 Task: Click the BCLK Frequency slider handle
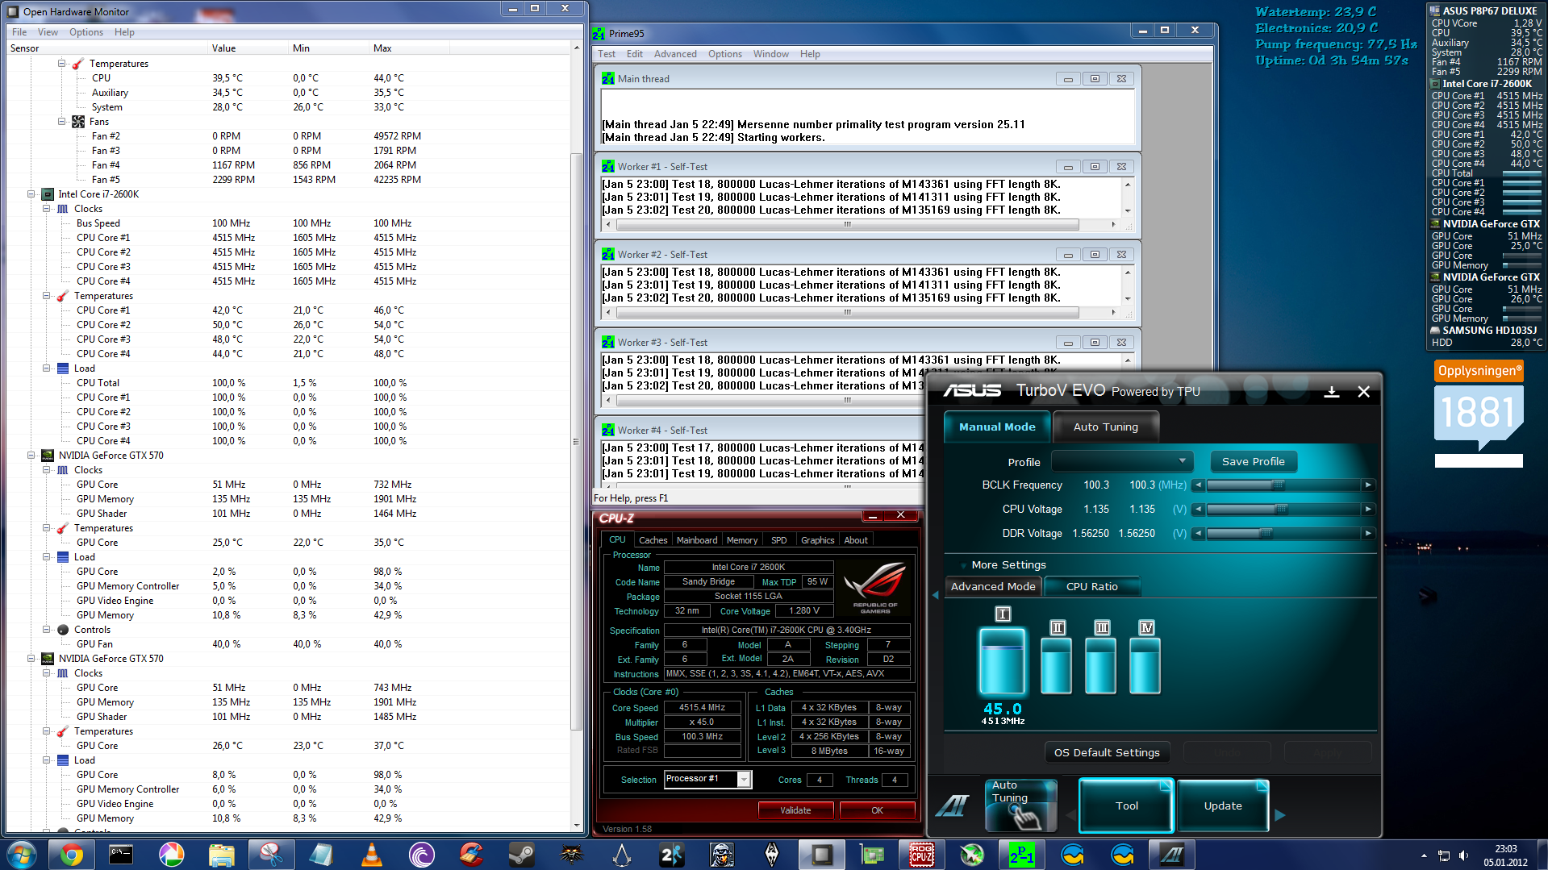point(1278,485)
